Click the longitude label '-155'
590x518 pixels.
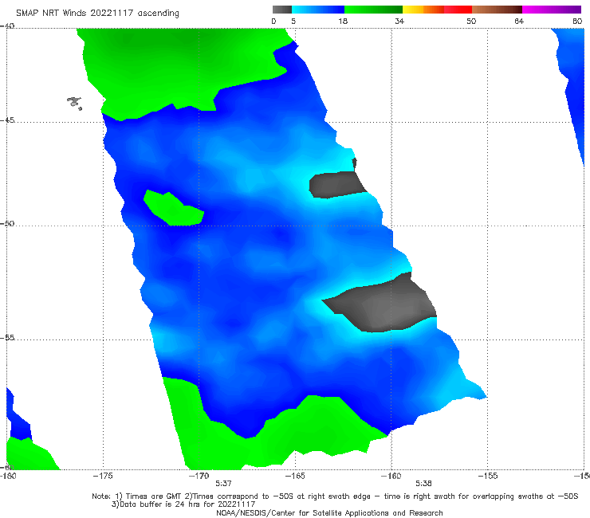click(x=487, y=476)
